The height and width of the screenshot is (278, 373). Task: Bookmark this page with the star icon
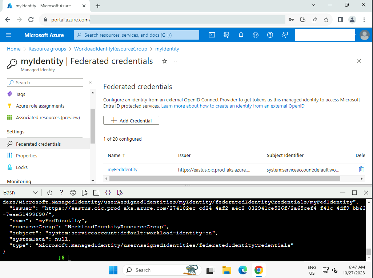(x=326, y=20)
